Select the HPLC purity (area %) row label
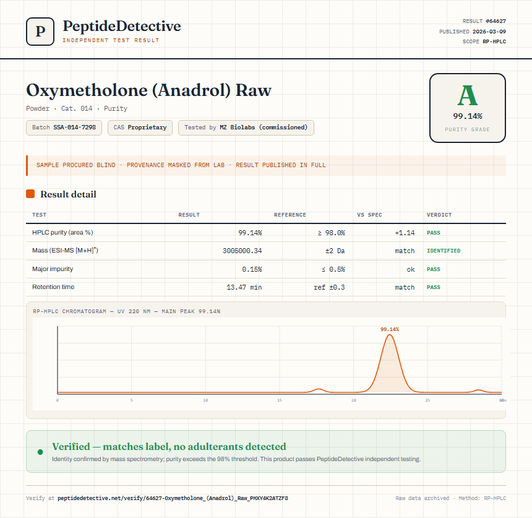 [x=62, y=233]
